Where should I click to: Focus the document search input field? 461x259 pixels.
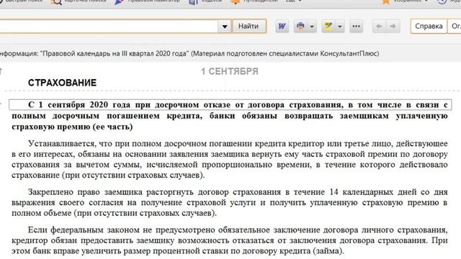(109, 27)
